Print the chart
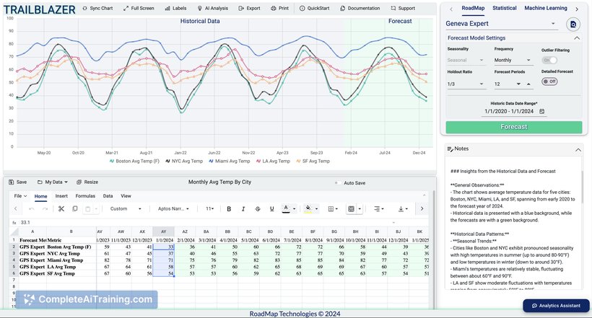The width and height of the screenshot is (592, 318). [280, 8]
